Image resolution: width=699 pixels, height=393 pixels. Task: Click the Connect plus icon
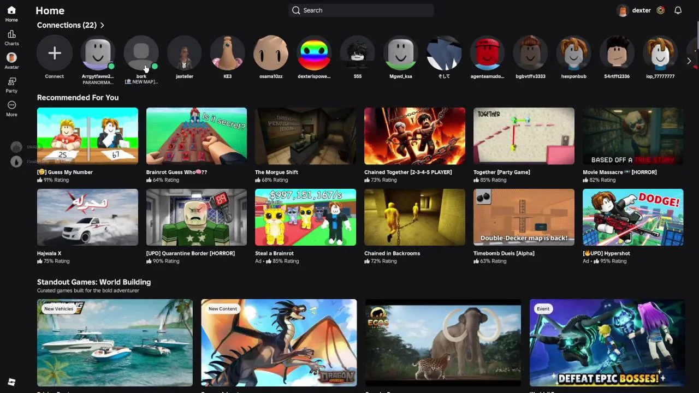54,53
